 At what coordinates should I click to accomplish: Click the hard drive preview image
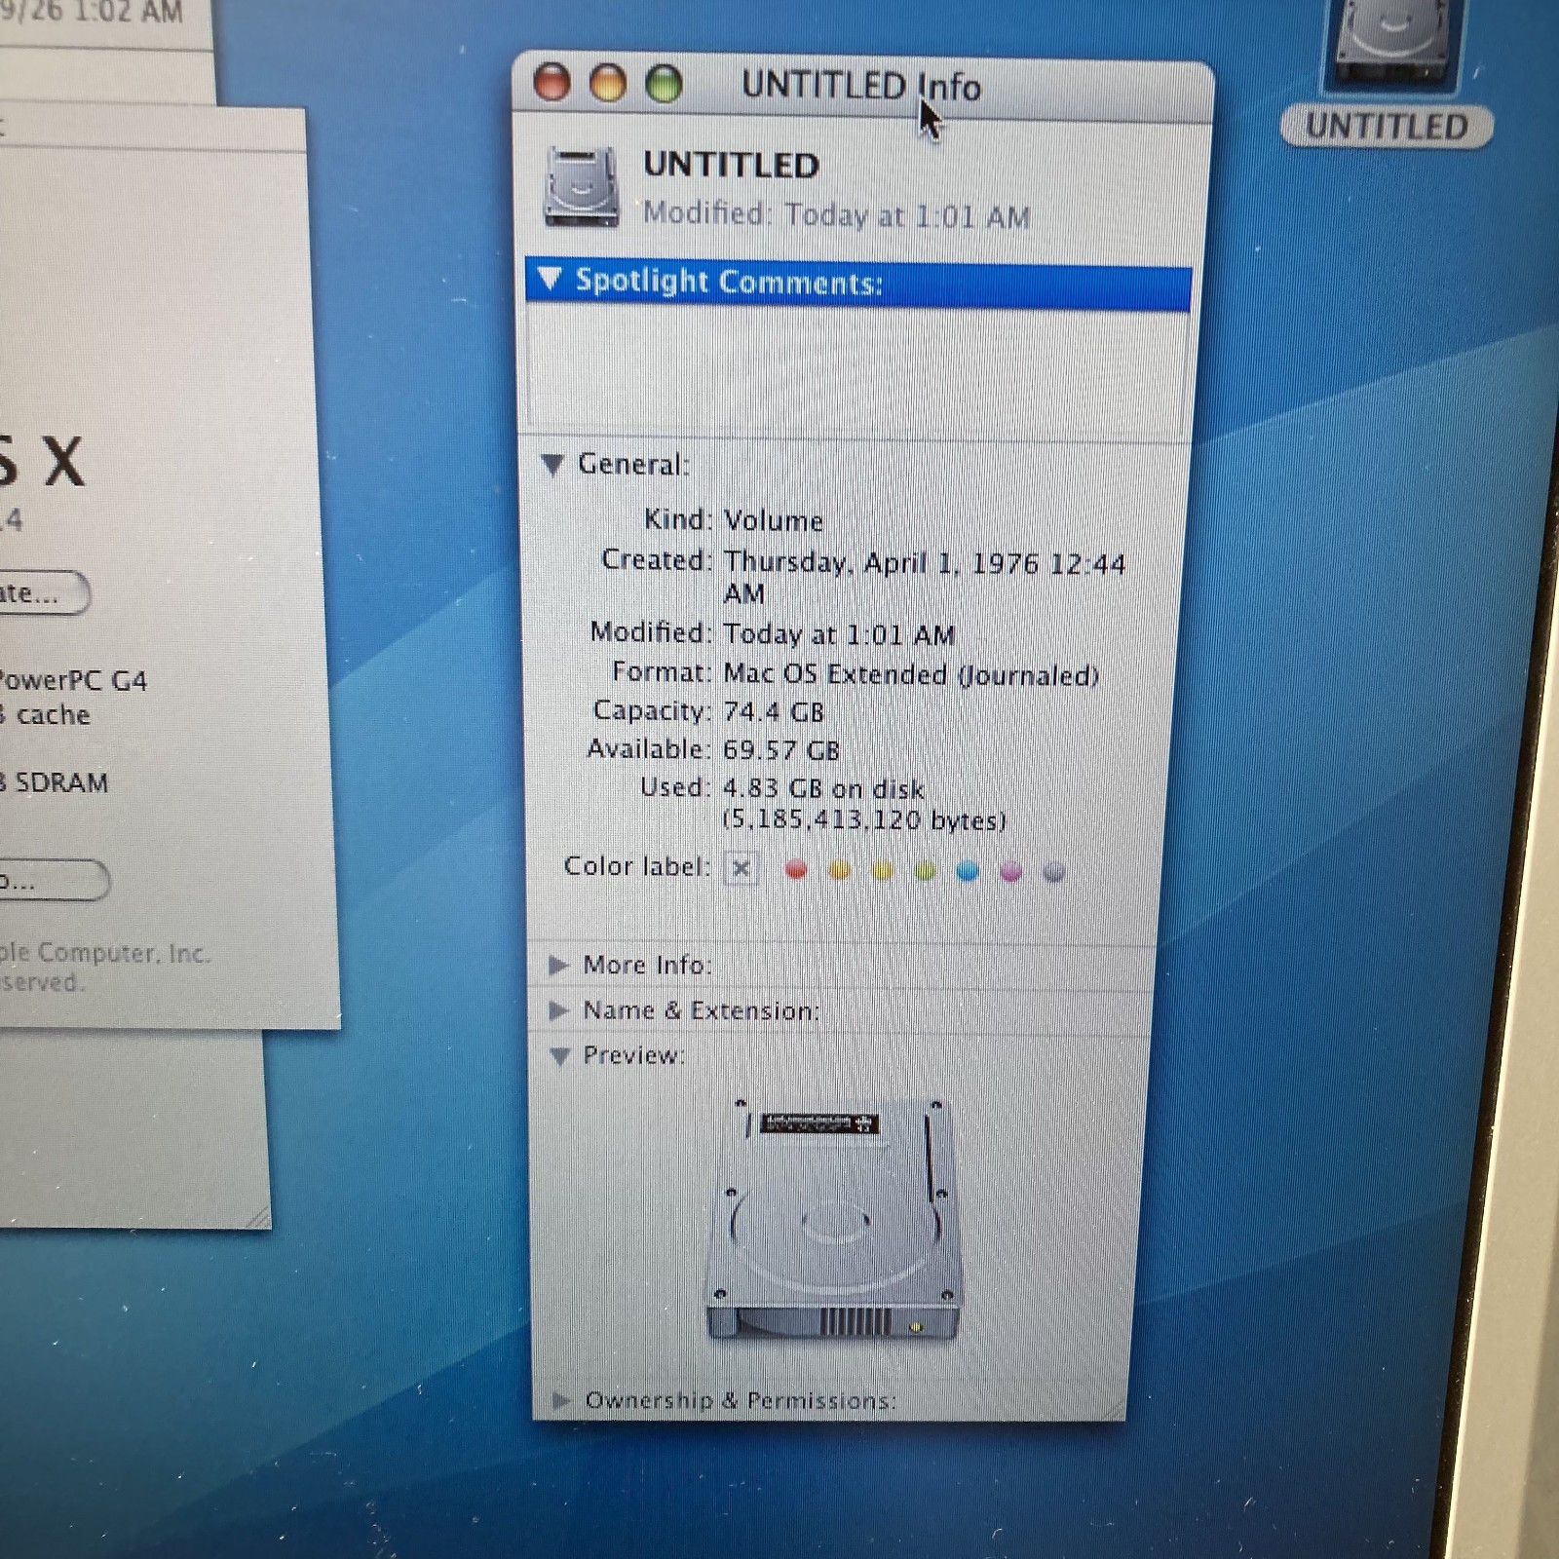coord(834,1220)
